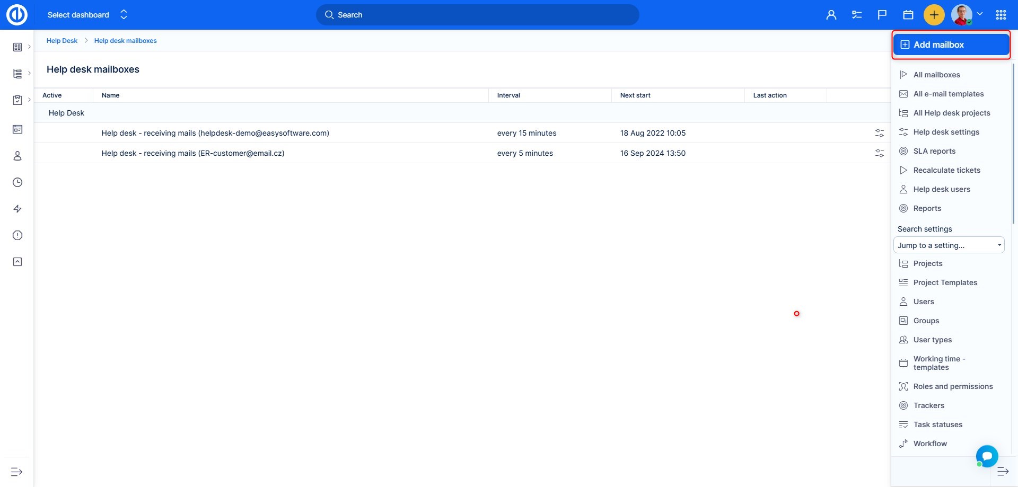Click the clock icon in left sidebar
1018x487 pixels.
pyautogui.click(x=17, y=182)
